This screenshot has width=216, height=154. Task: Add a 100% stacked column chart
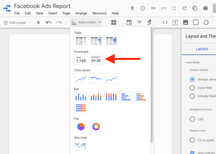(111, 97)
